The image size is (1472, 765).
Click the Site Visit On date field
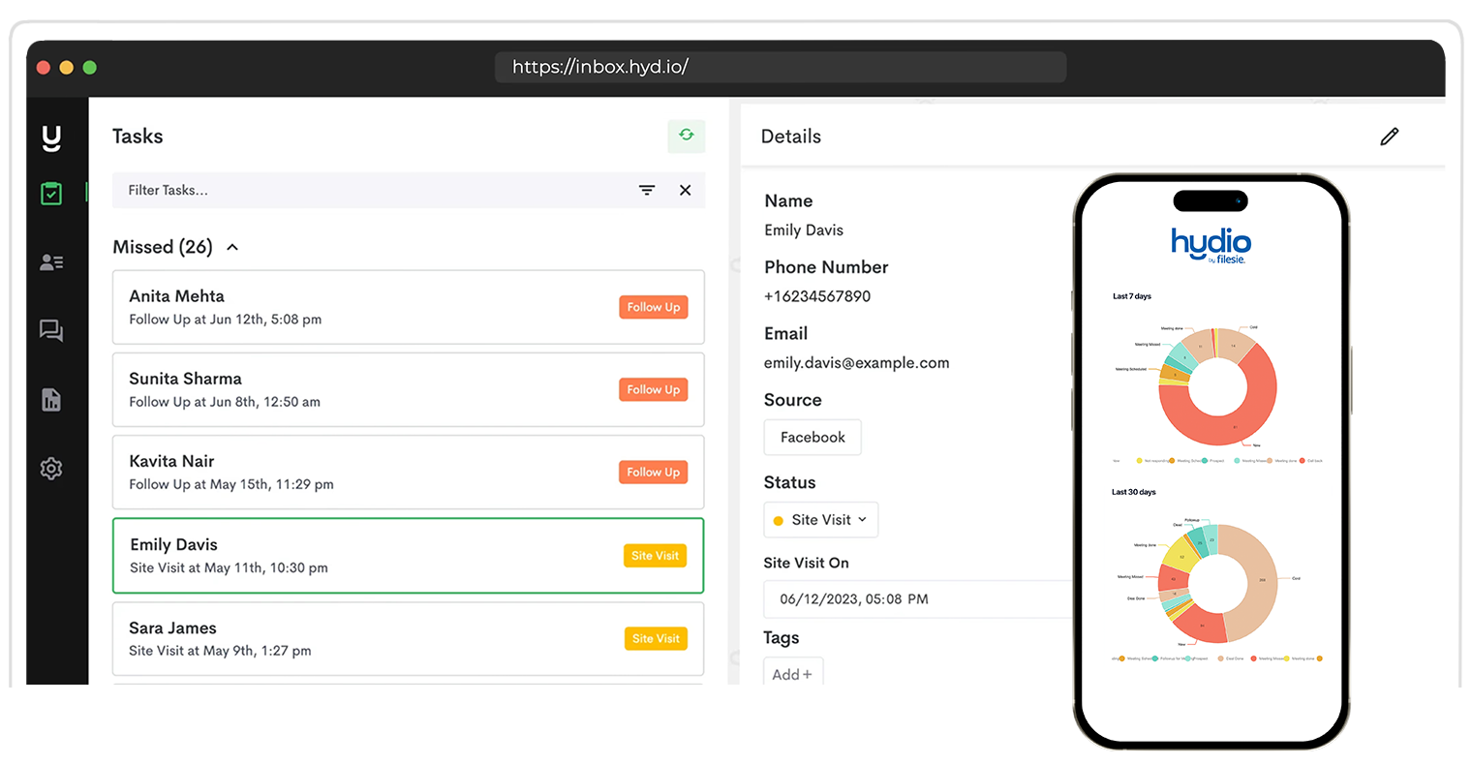pos(920,599)
